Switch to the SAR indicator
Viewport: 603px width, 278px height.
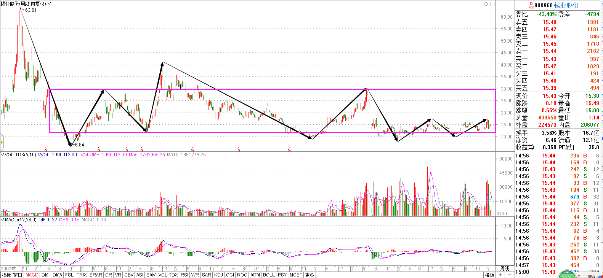[x=207, y=275]
